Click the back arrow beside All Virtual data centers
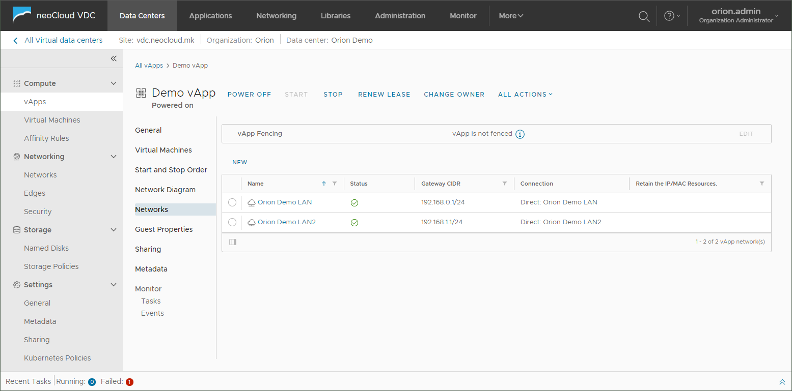Image resolution: width=792 pixels, height=391 pixels. click(15, 40)
